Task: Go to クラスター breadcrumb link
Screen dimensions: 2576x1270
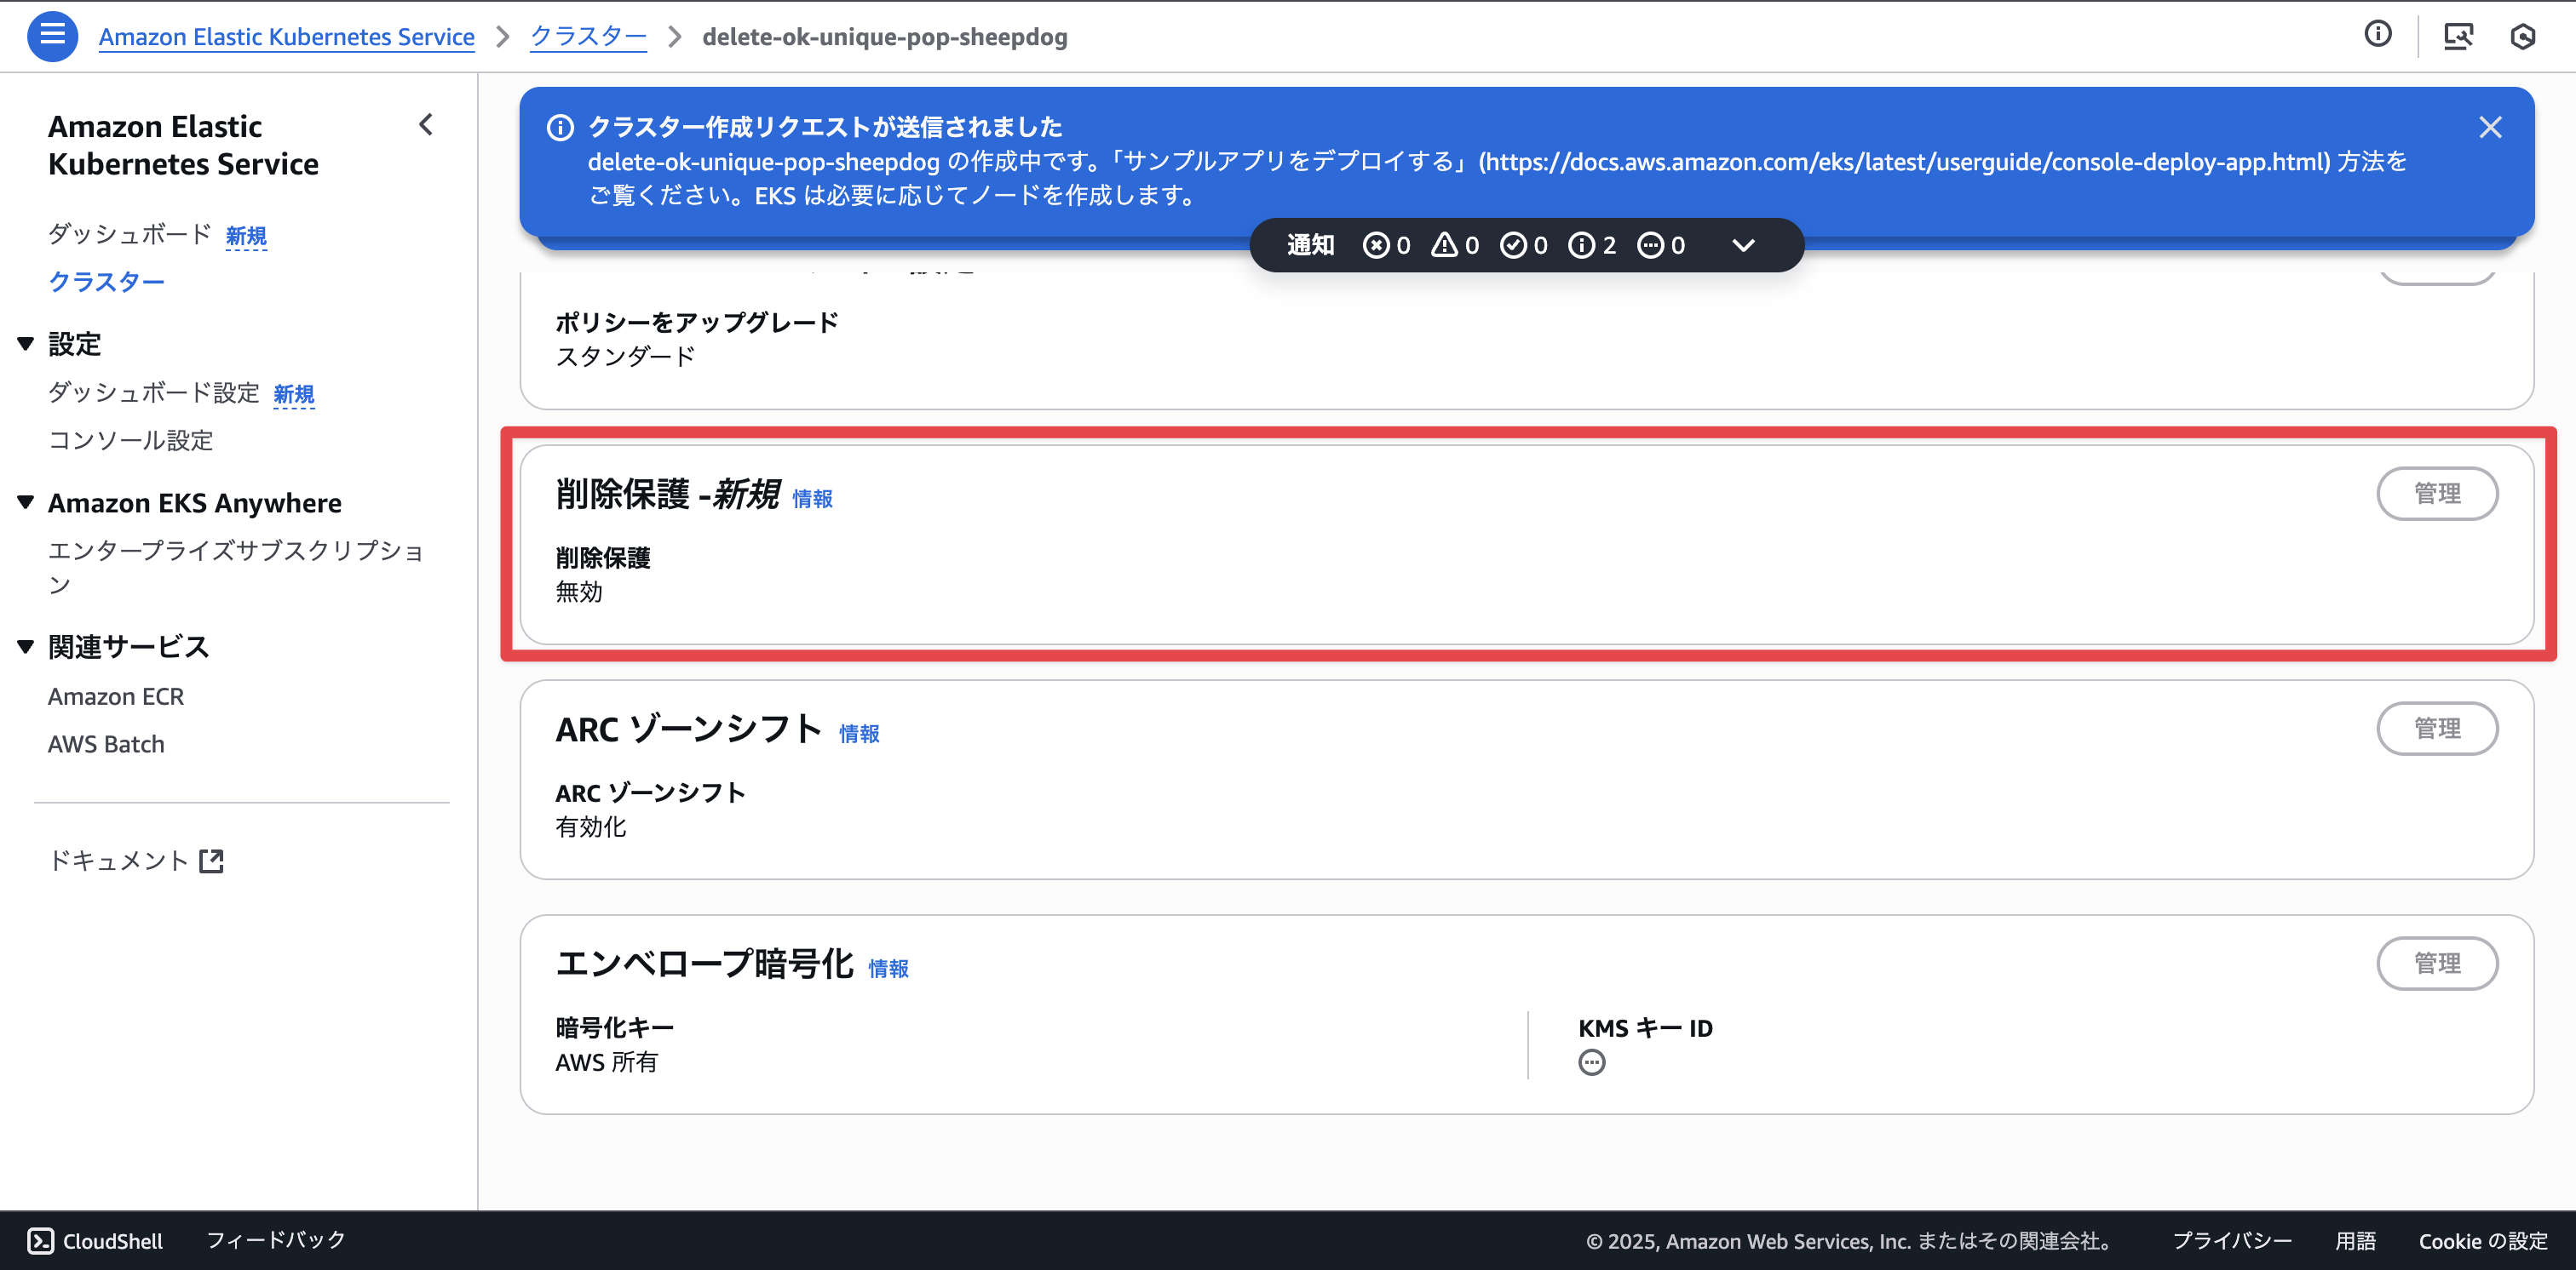Action: (588, 37)
